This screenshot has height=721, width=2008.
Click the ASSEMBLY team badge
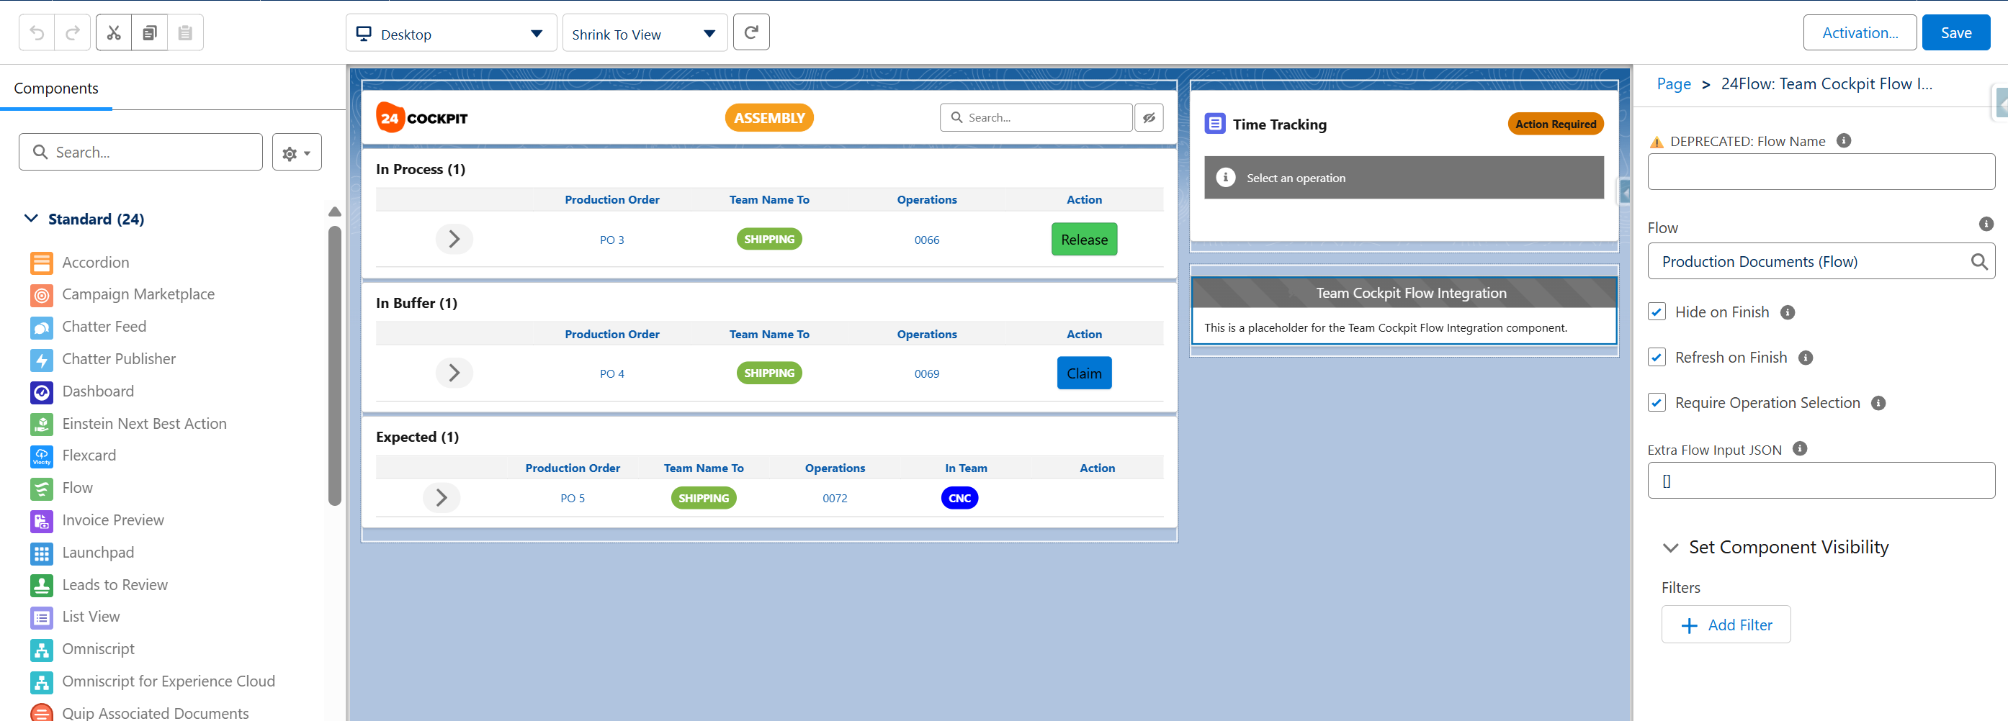click(768, 117)
